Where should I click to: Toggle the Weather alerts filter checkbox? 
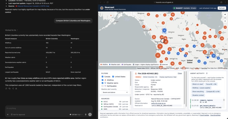point(102,83)
